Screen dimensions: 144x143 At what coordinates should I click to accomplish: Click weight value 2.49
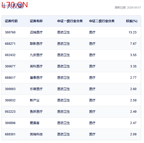click(x=133, y=112)
